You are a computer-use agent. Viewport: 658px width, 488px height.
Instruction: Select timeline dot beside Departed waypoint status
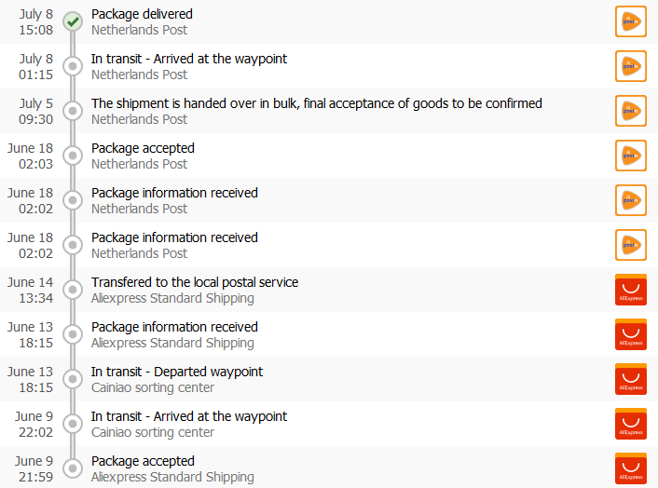point(73,379)
